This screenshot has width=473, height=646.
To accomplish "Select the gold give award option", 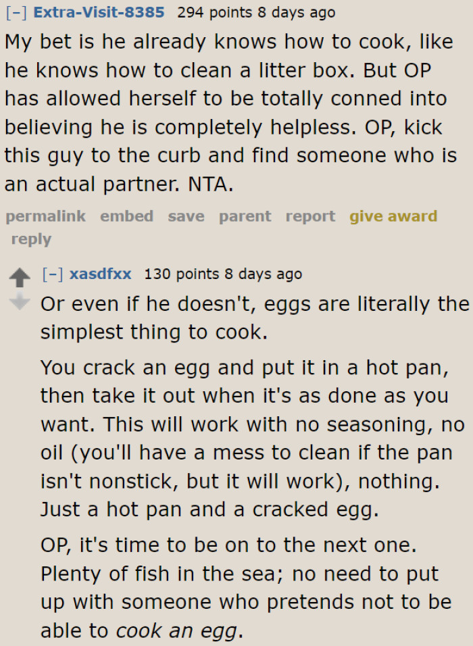I will pos(393,216).
